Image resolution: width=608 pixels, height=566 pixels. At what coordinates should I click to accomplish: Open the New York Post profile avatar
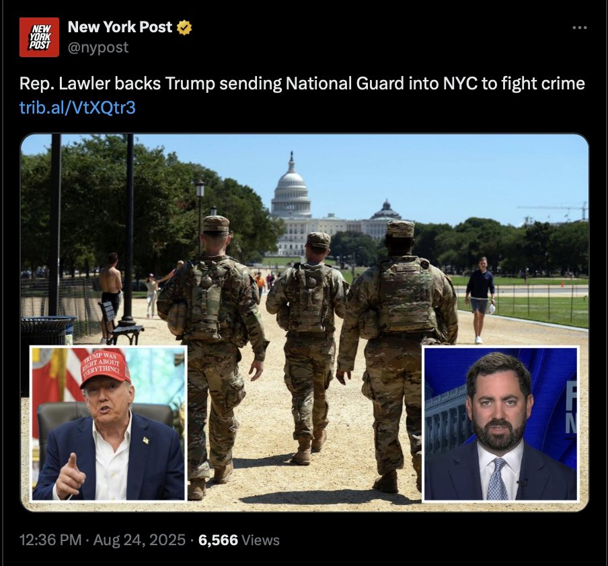(x=39, y=37)
